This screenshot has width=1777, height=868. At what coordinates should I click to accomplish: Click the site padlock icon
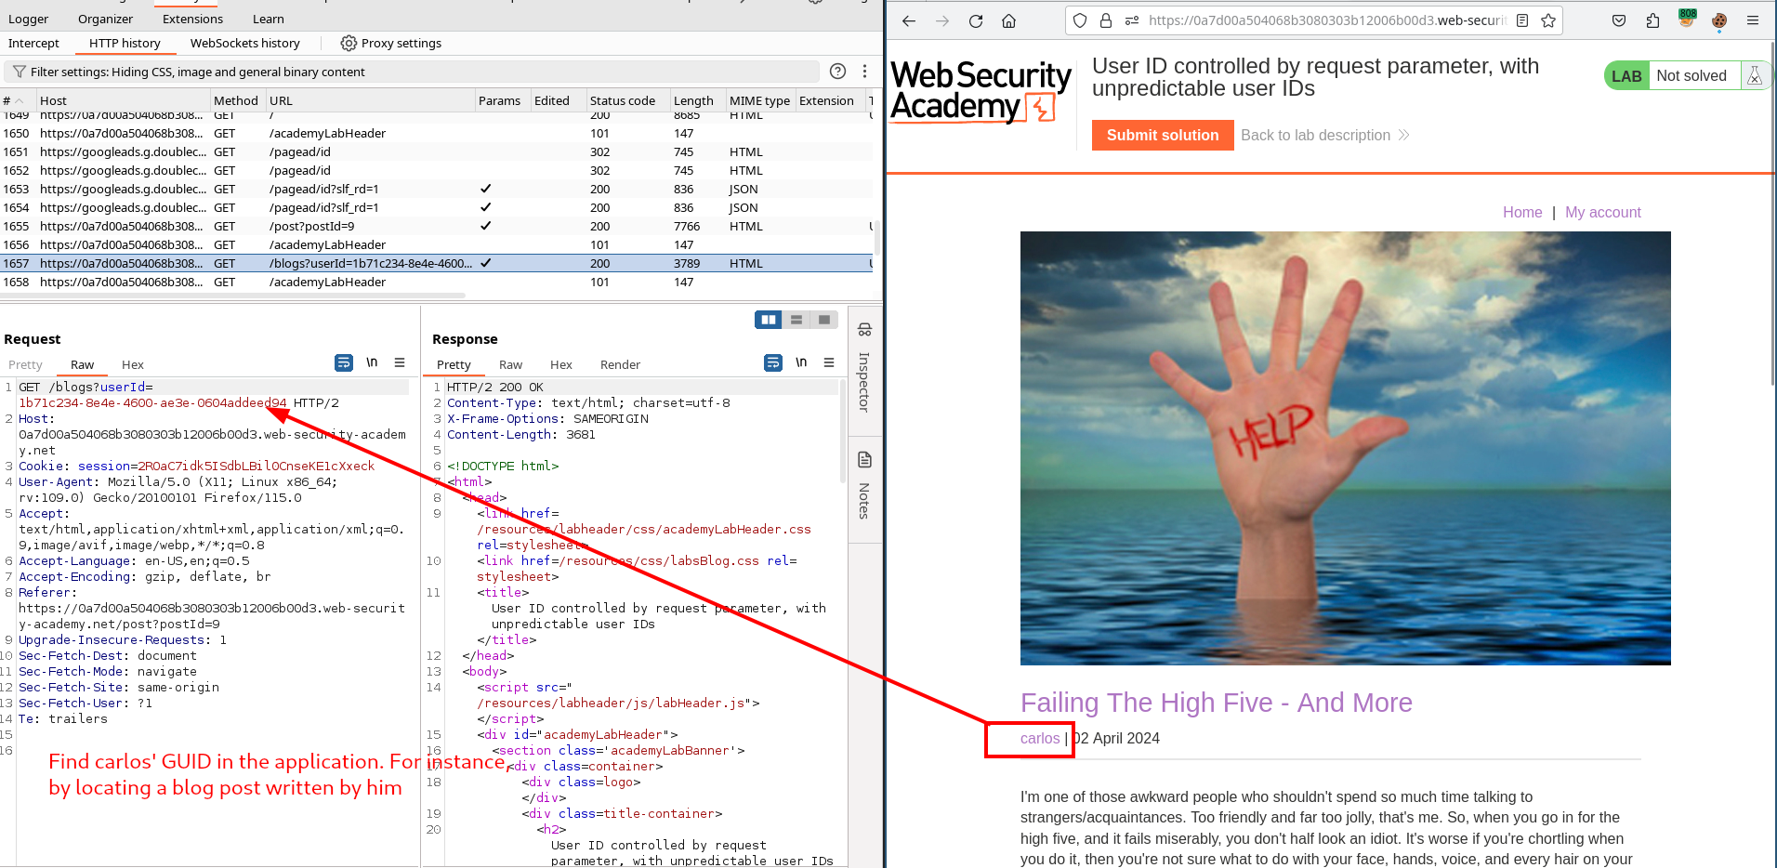pos(1106,20)
